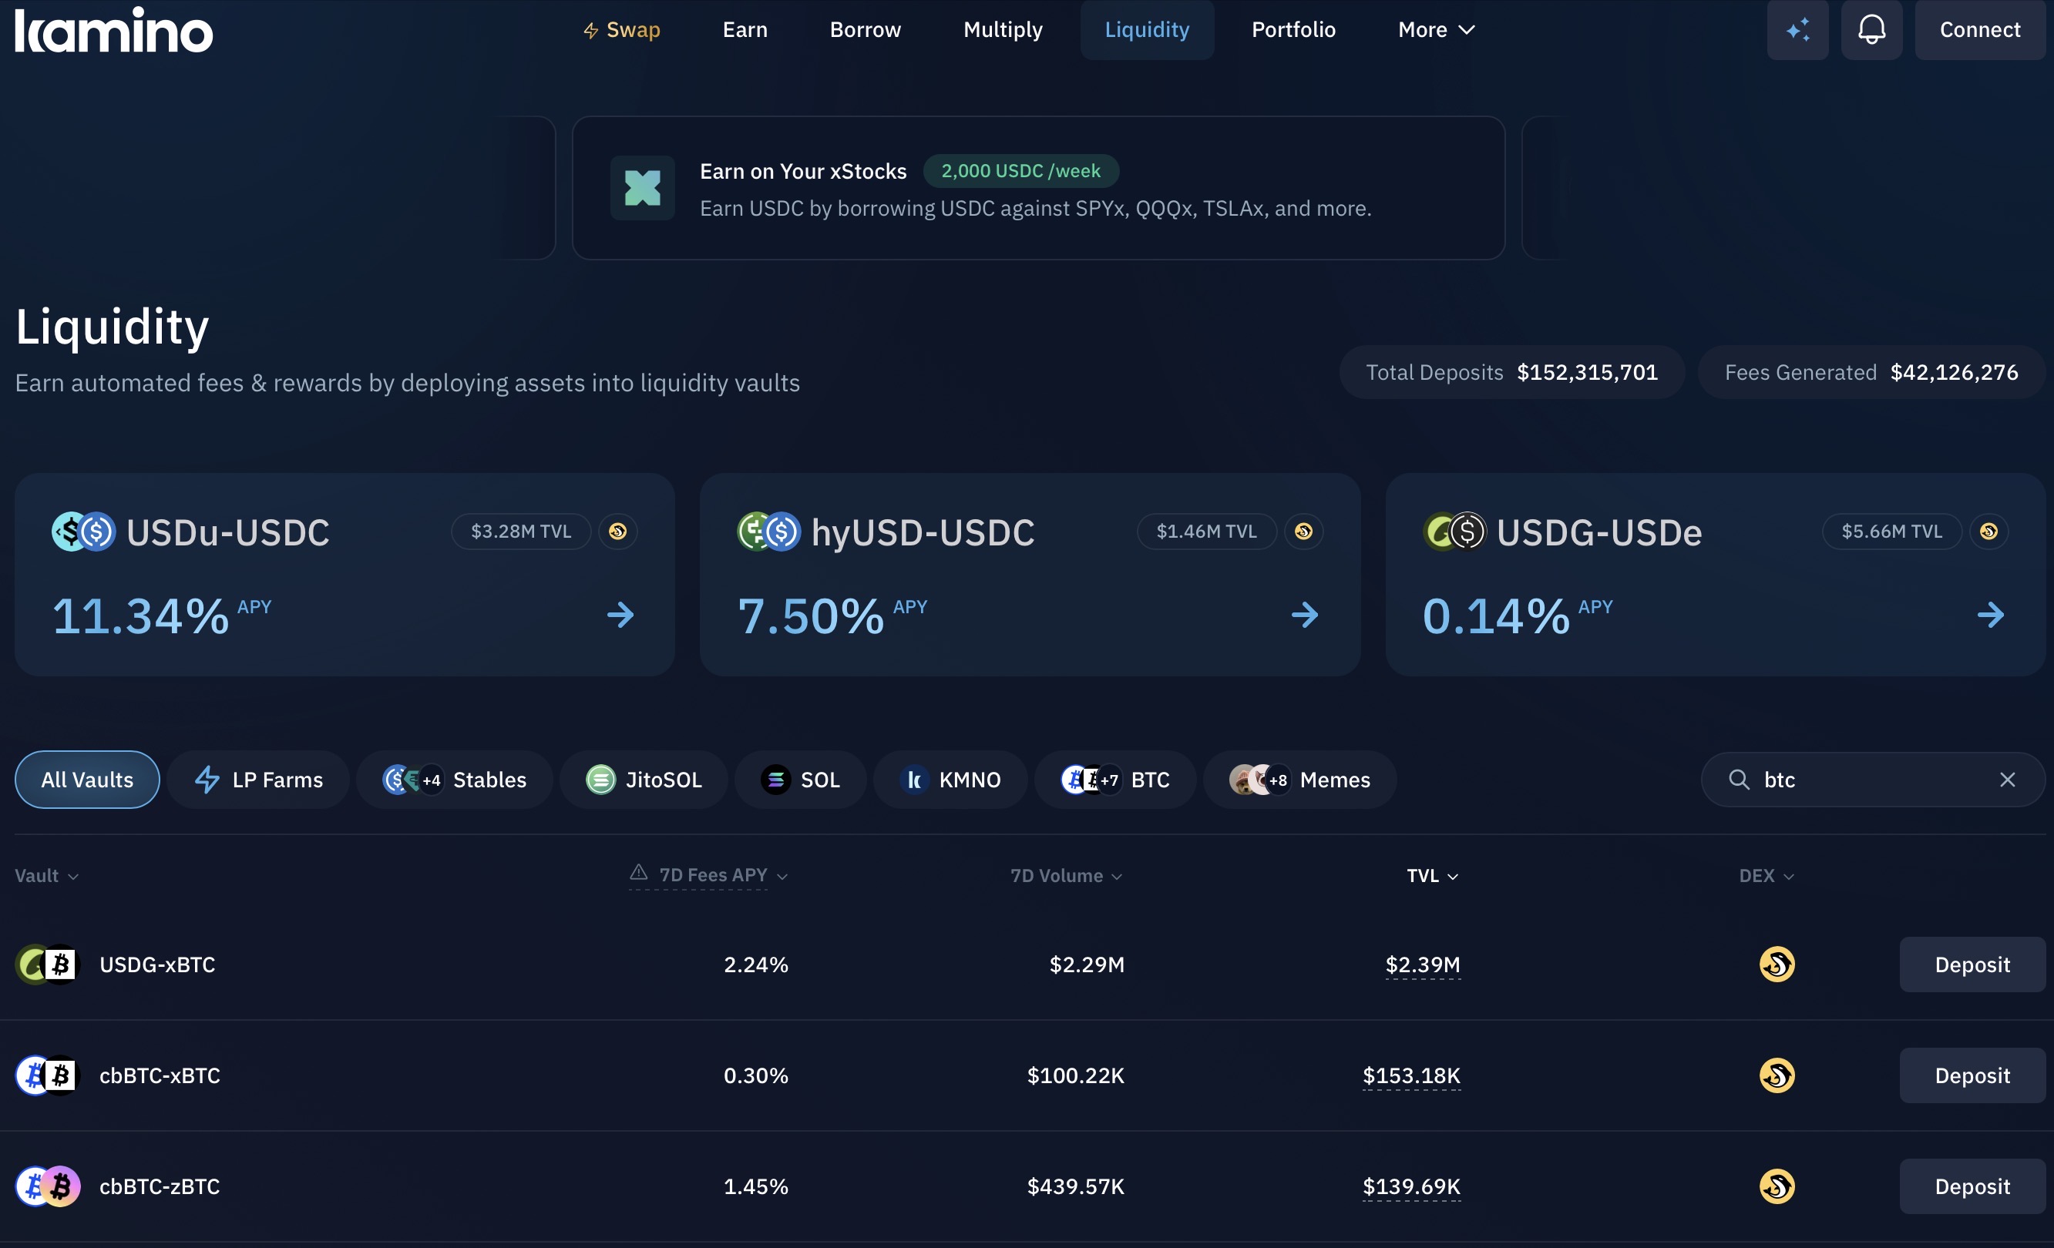The width and height of the screenshot is (2054, 1248).
Task: Click DEX badge on USDu-USDC card
Action: tap(617, 532)
